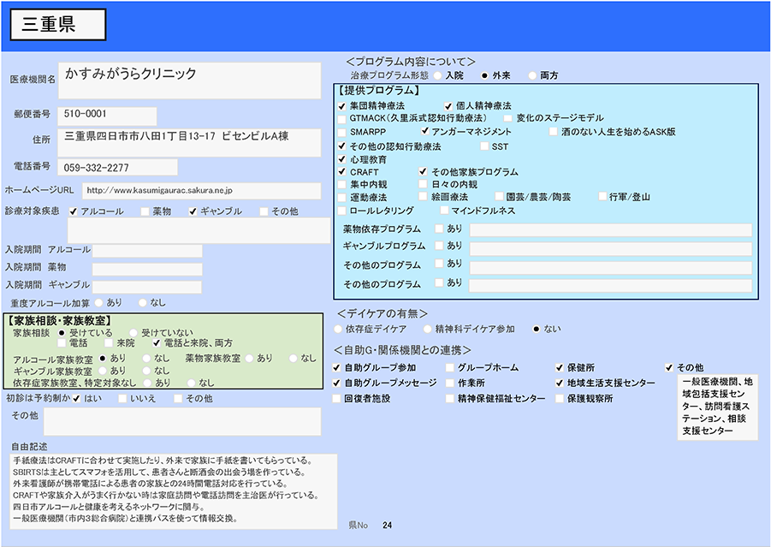Select あり for 重度アルコール加算

pos(99,302)
